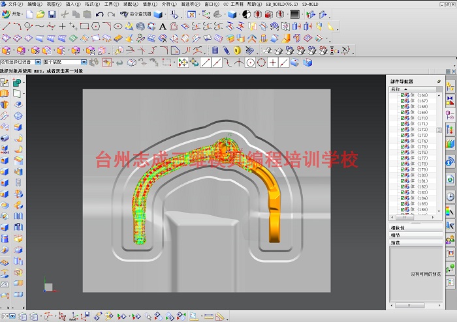457x322 pixels.
Task: Uncheck the 体 (170) checkbox
Action: pyautogui.click(x=402, y=118)
